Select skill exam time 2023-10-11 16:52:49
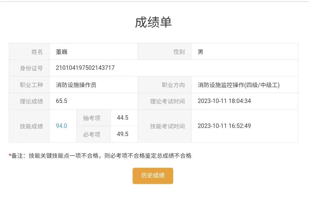The image size is (309, 203). tap(224, 126)
